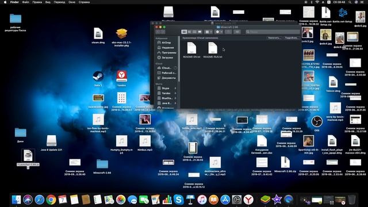Eject the Skype volume in sidebar
This screenshot has width=368, height=207.
pyautogui.click(x=175, y=88)
